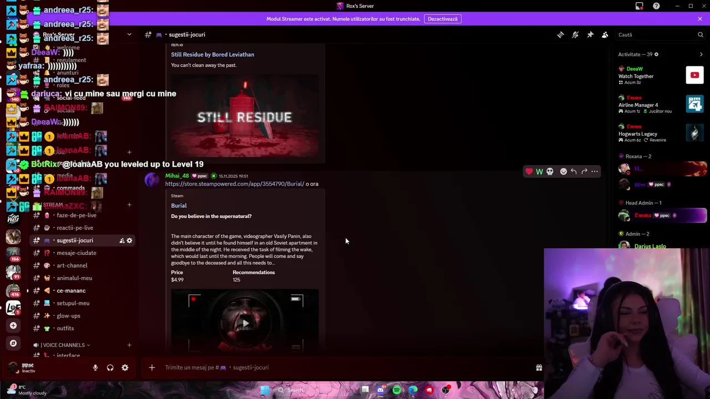Click the Dezactivează button
710x399 pixels.
pyautogui.click(x=442, y=19)
